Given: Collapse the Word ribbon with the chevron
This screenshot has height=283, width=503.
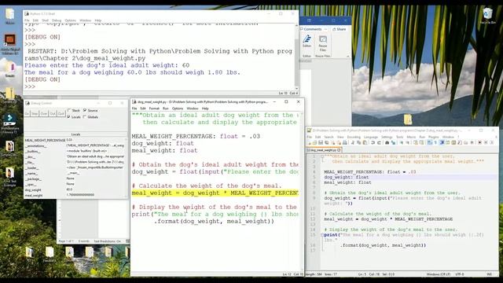Looking at the screenshot, I should (x=348, y=56).
